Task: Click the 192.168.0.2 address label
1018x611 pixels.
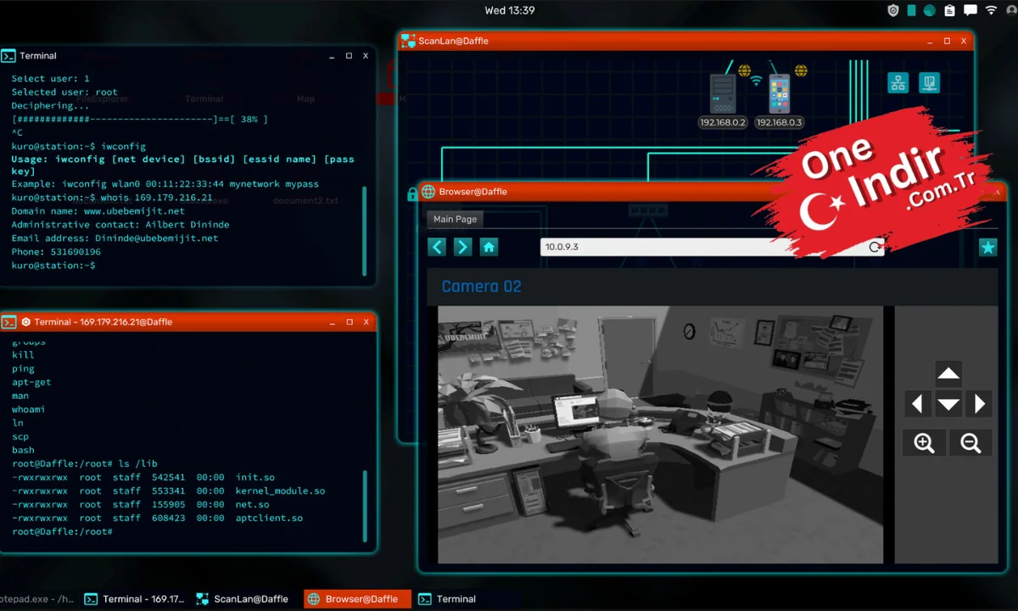Action: (723, 122)
